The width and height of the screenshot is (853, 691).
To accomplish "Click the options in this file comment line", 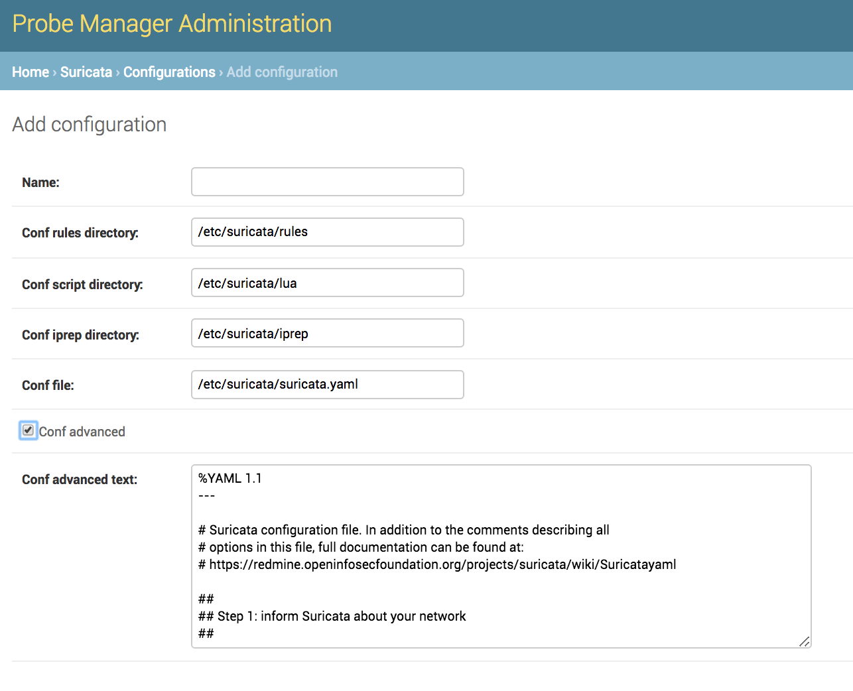I will tap(361, 547).
